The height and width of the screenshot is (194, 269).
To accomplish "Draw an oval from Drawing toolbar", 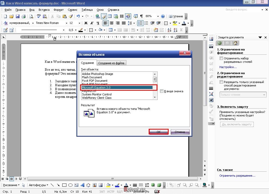I will point(70,185).
